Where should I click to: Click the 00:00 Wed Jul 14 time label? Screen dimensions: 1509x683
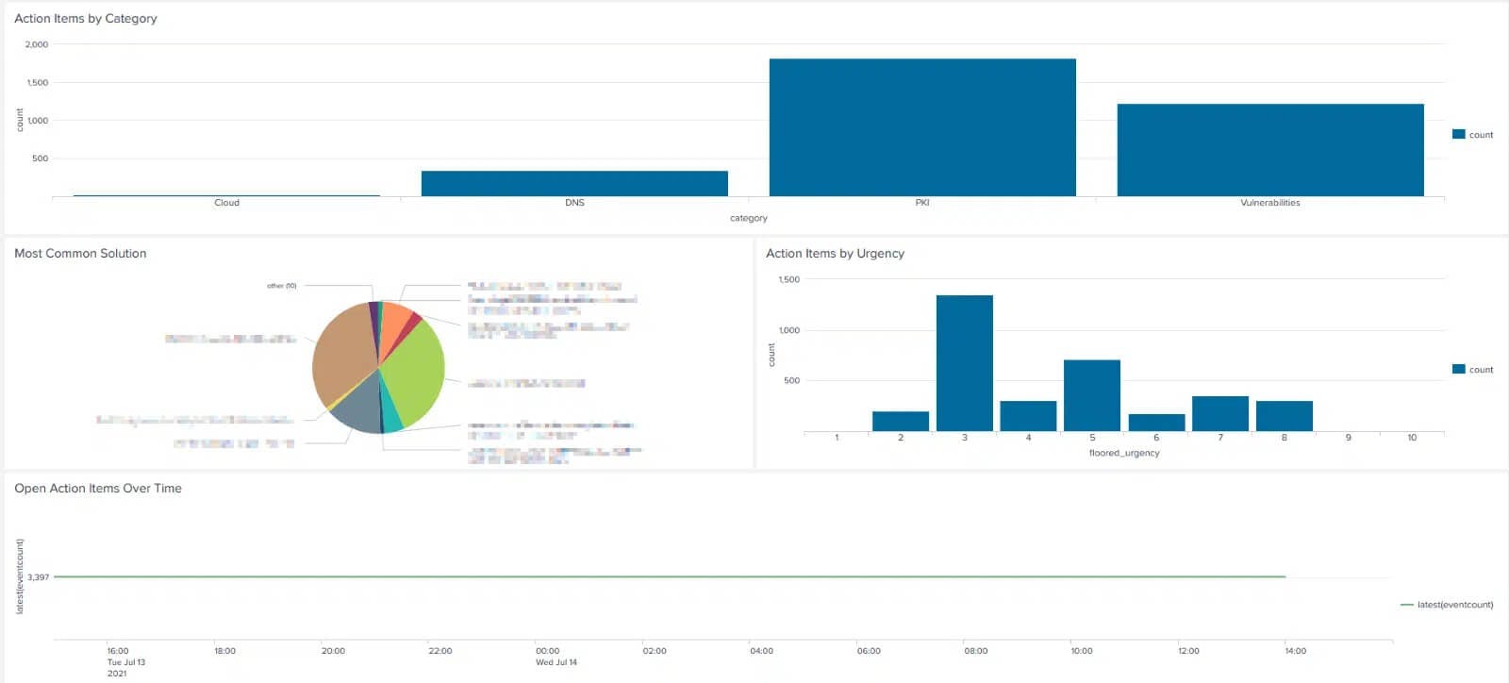(x=556, y=656)
